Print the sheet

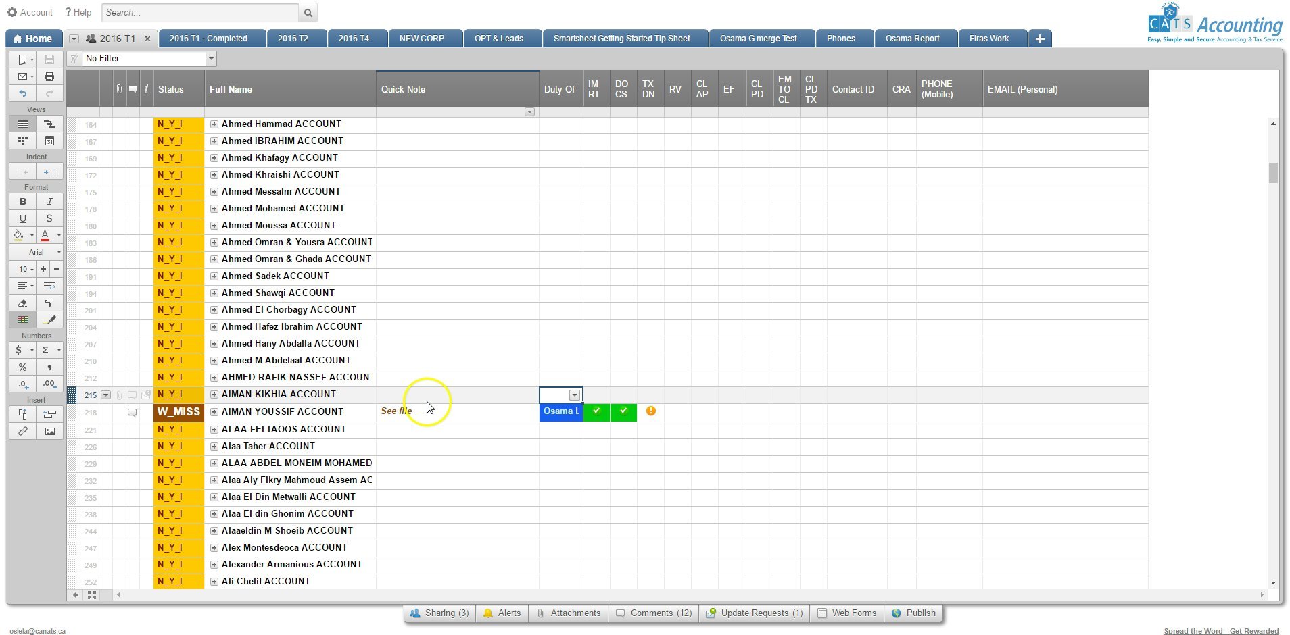[49, 76]
